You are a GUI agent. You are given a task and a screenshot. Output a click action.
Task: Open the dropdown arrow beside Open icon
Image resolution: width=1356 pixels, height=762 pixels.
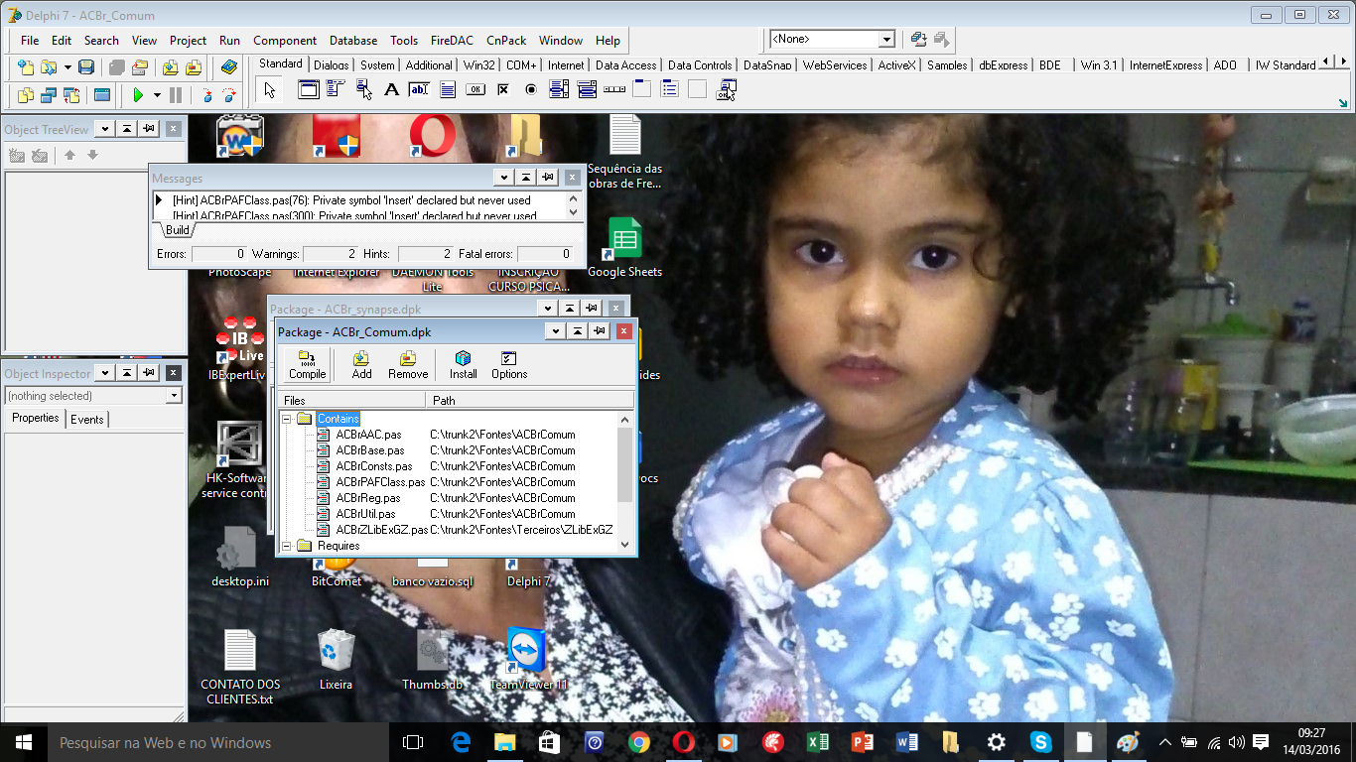click(x=68, y=67)
